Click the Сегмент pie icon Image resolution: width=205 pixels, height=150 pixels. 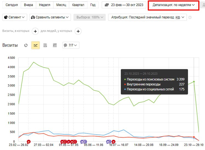pyautogui.click(x=6, y=17)
